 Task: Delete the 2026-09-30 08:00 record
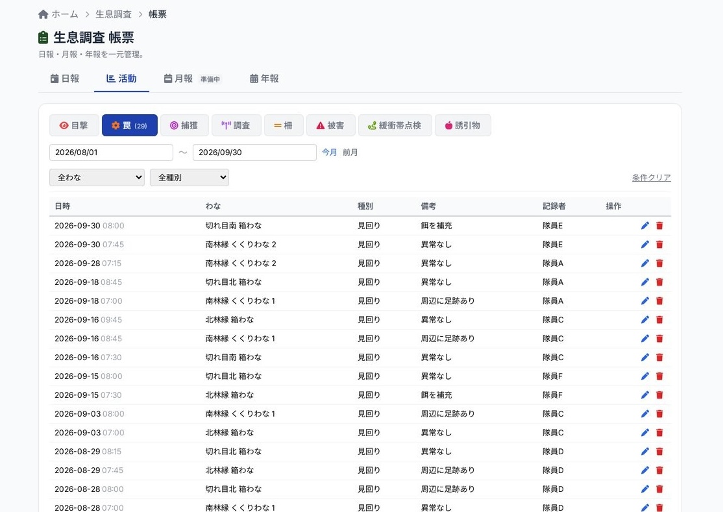click(x=659, y=225)
